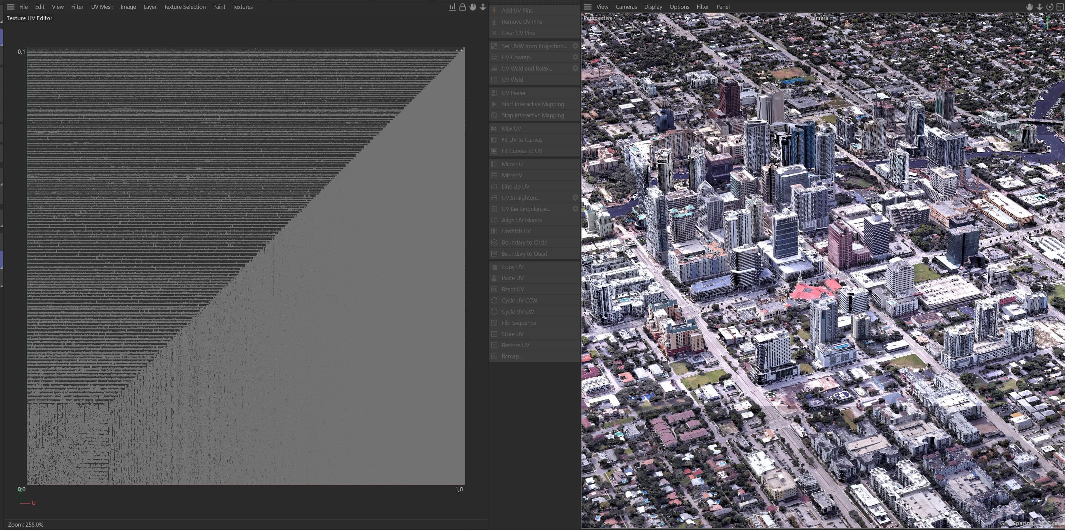
Task: Select the pan hand icon in 3D viewport
Action: 1029,6
